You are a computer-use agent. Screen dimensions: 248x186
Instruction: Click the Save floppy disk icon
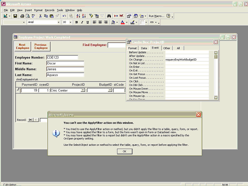coord(15,16)
